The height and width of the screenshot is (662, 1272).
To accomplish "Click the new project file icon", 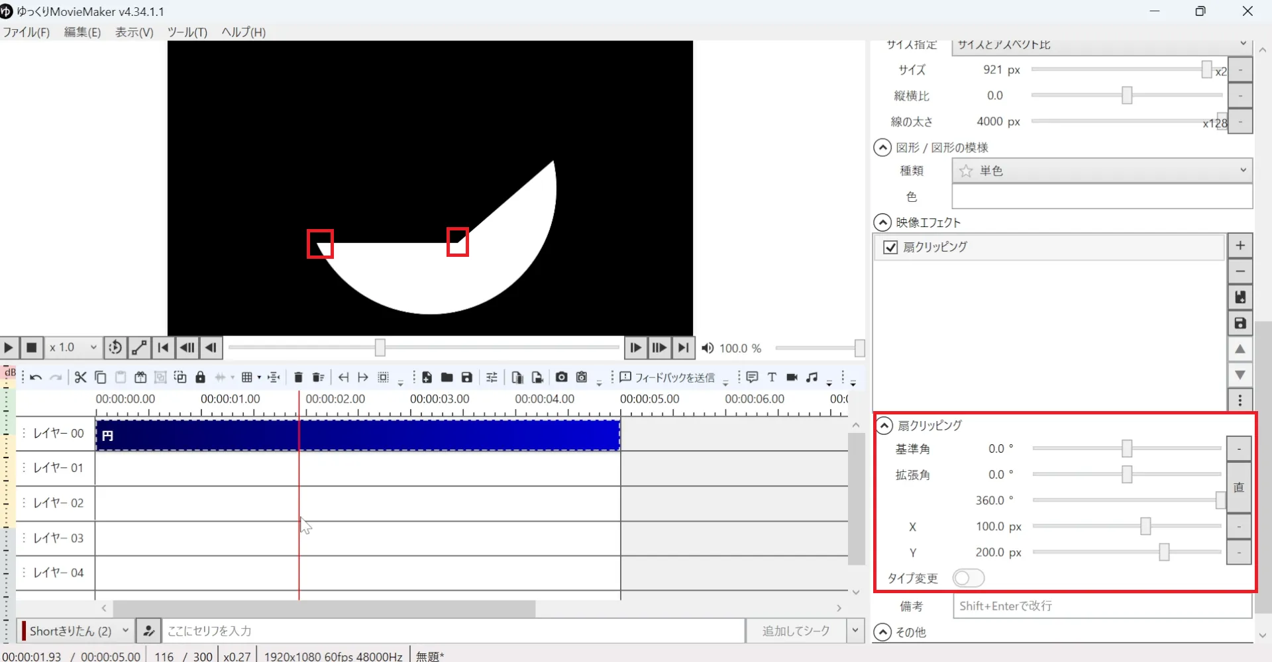I will (x=427, y=377).
